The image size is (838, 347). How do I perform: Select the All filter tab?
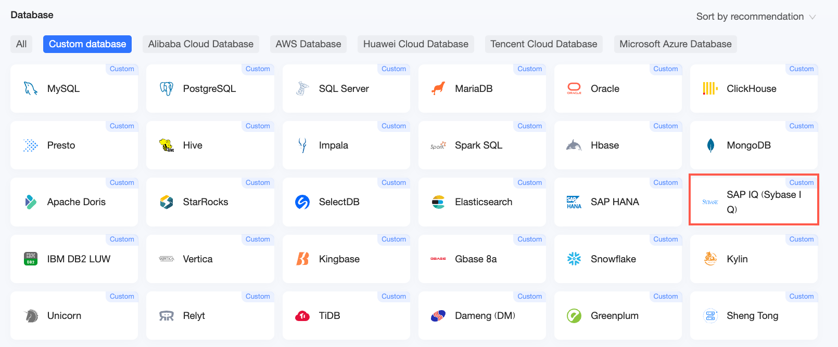click(x=21, y=44)
